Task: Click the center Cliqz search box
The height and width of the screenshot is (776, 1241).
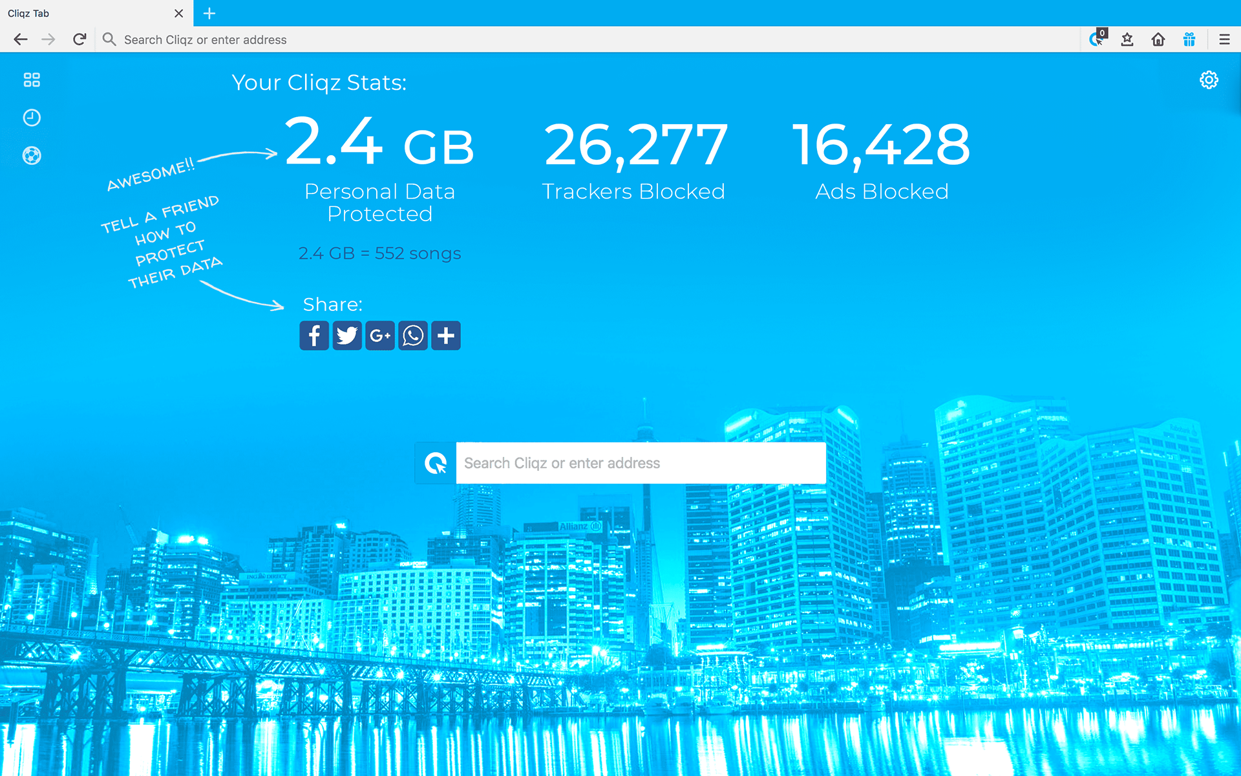Action: pyautogui.click(x=640, y=463)
